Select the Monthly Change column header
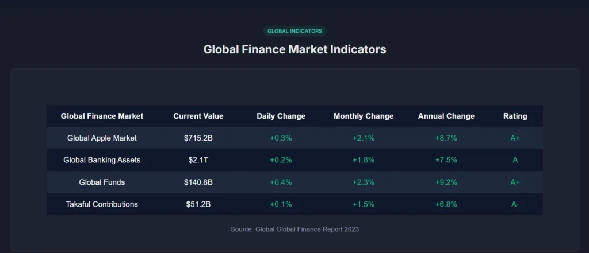This screenshot has width=589, height=253. pos(364,116)
